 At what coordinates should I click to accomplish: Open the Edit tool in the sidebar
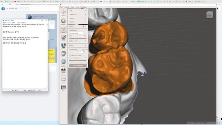63,53
